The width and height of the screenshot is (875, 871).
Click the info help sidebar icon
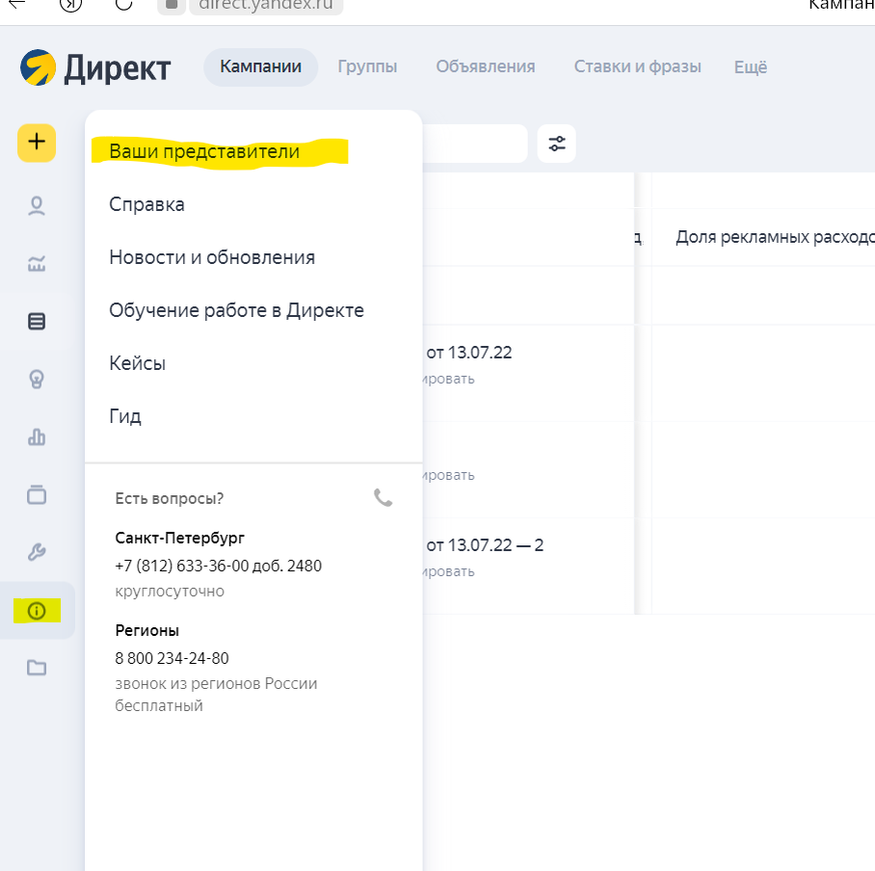pos(37,611)
